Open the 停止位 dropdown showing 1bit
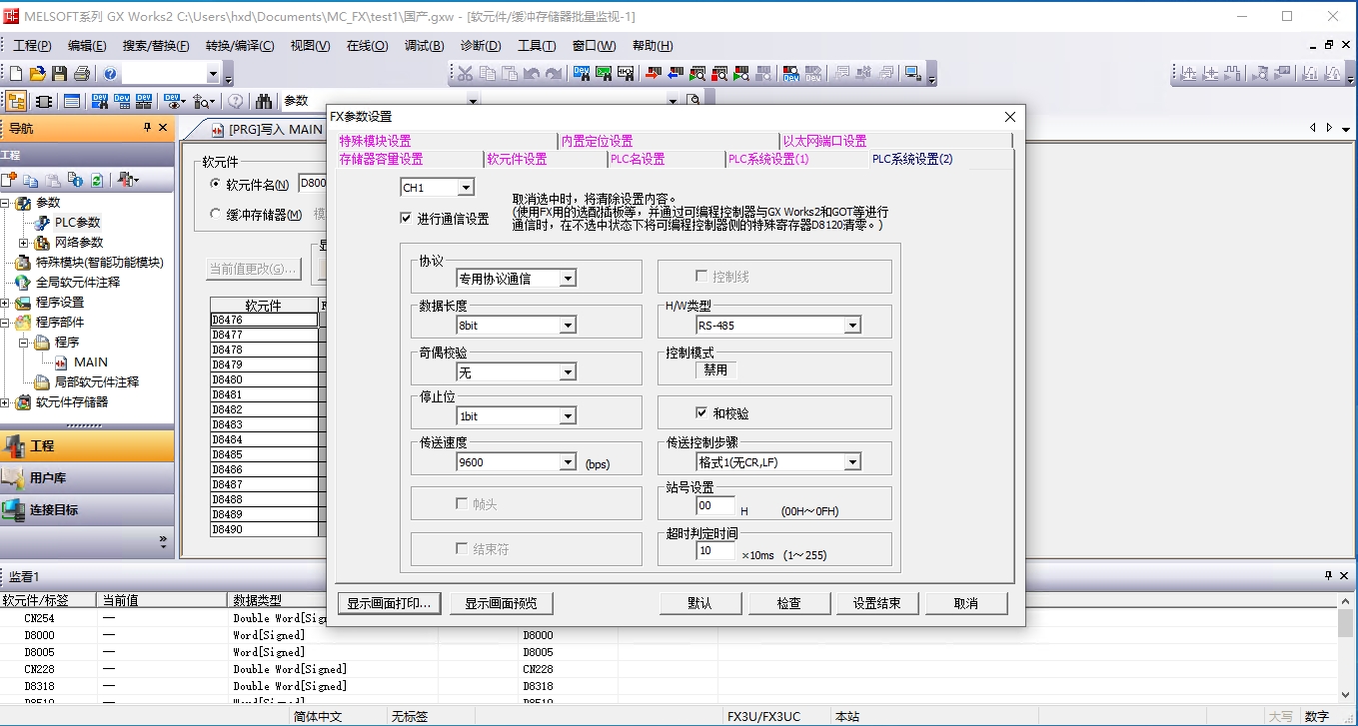The height and width of the screenshot is (726, 1358). (568, 416)
